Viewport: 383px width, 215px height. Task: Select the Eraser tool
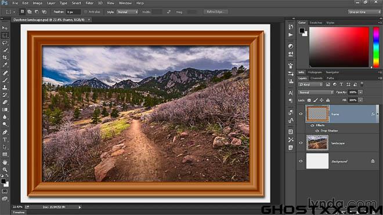point(5,102)
